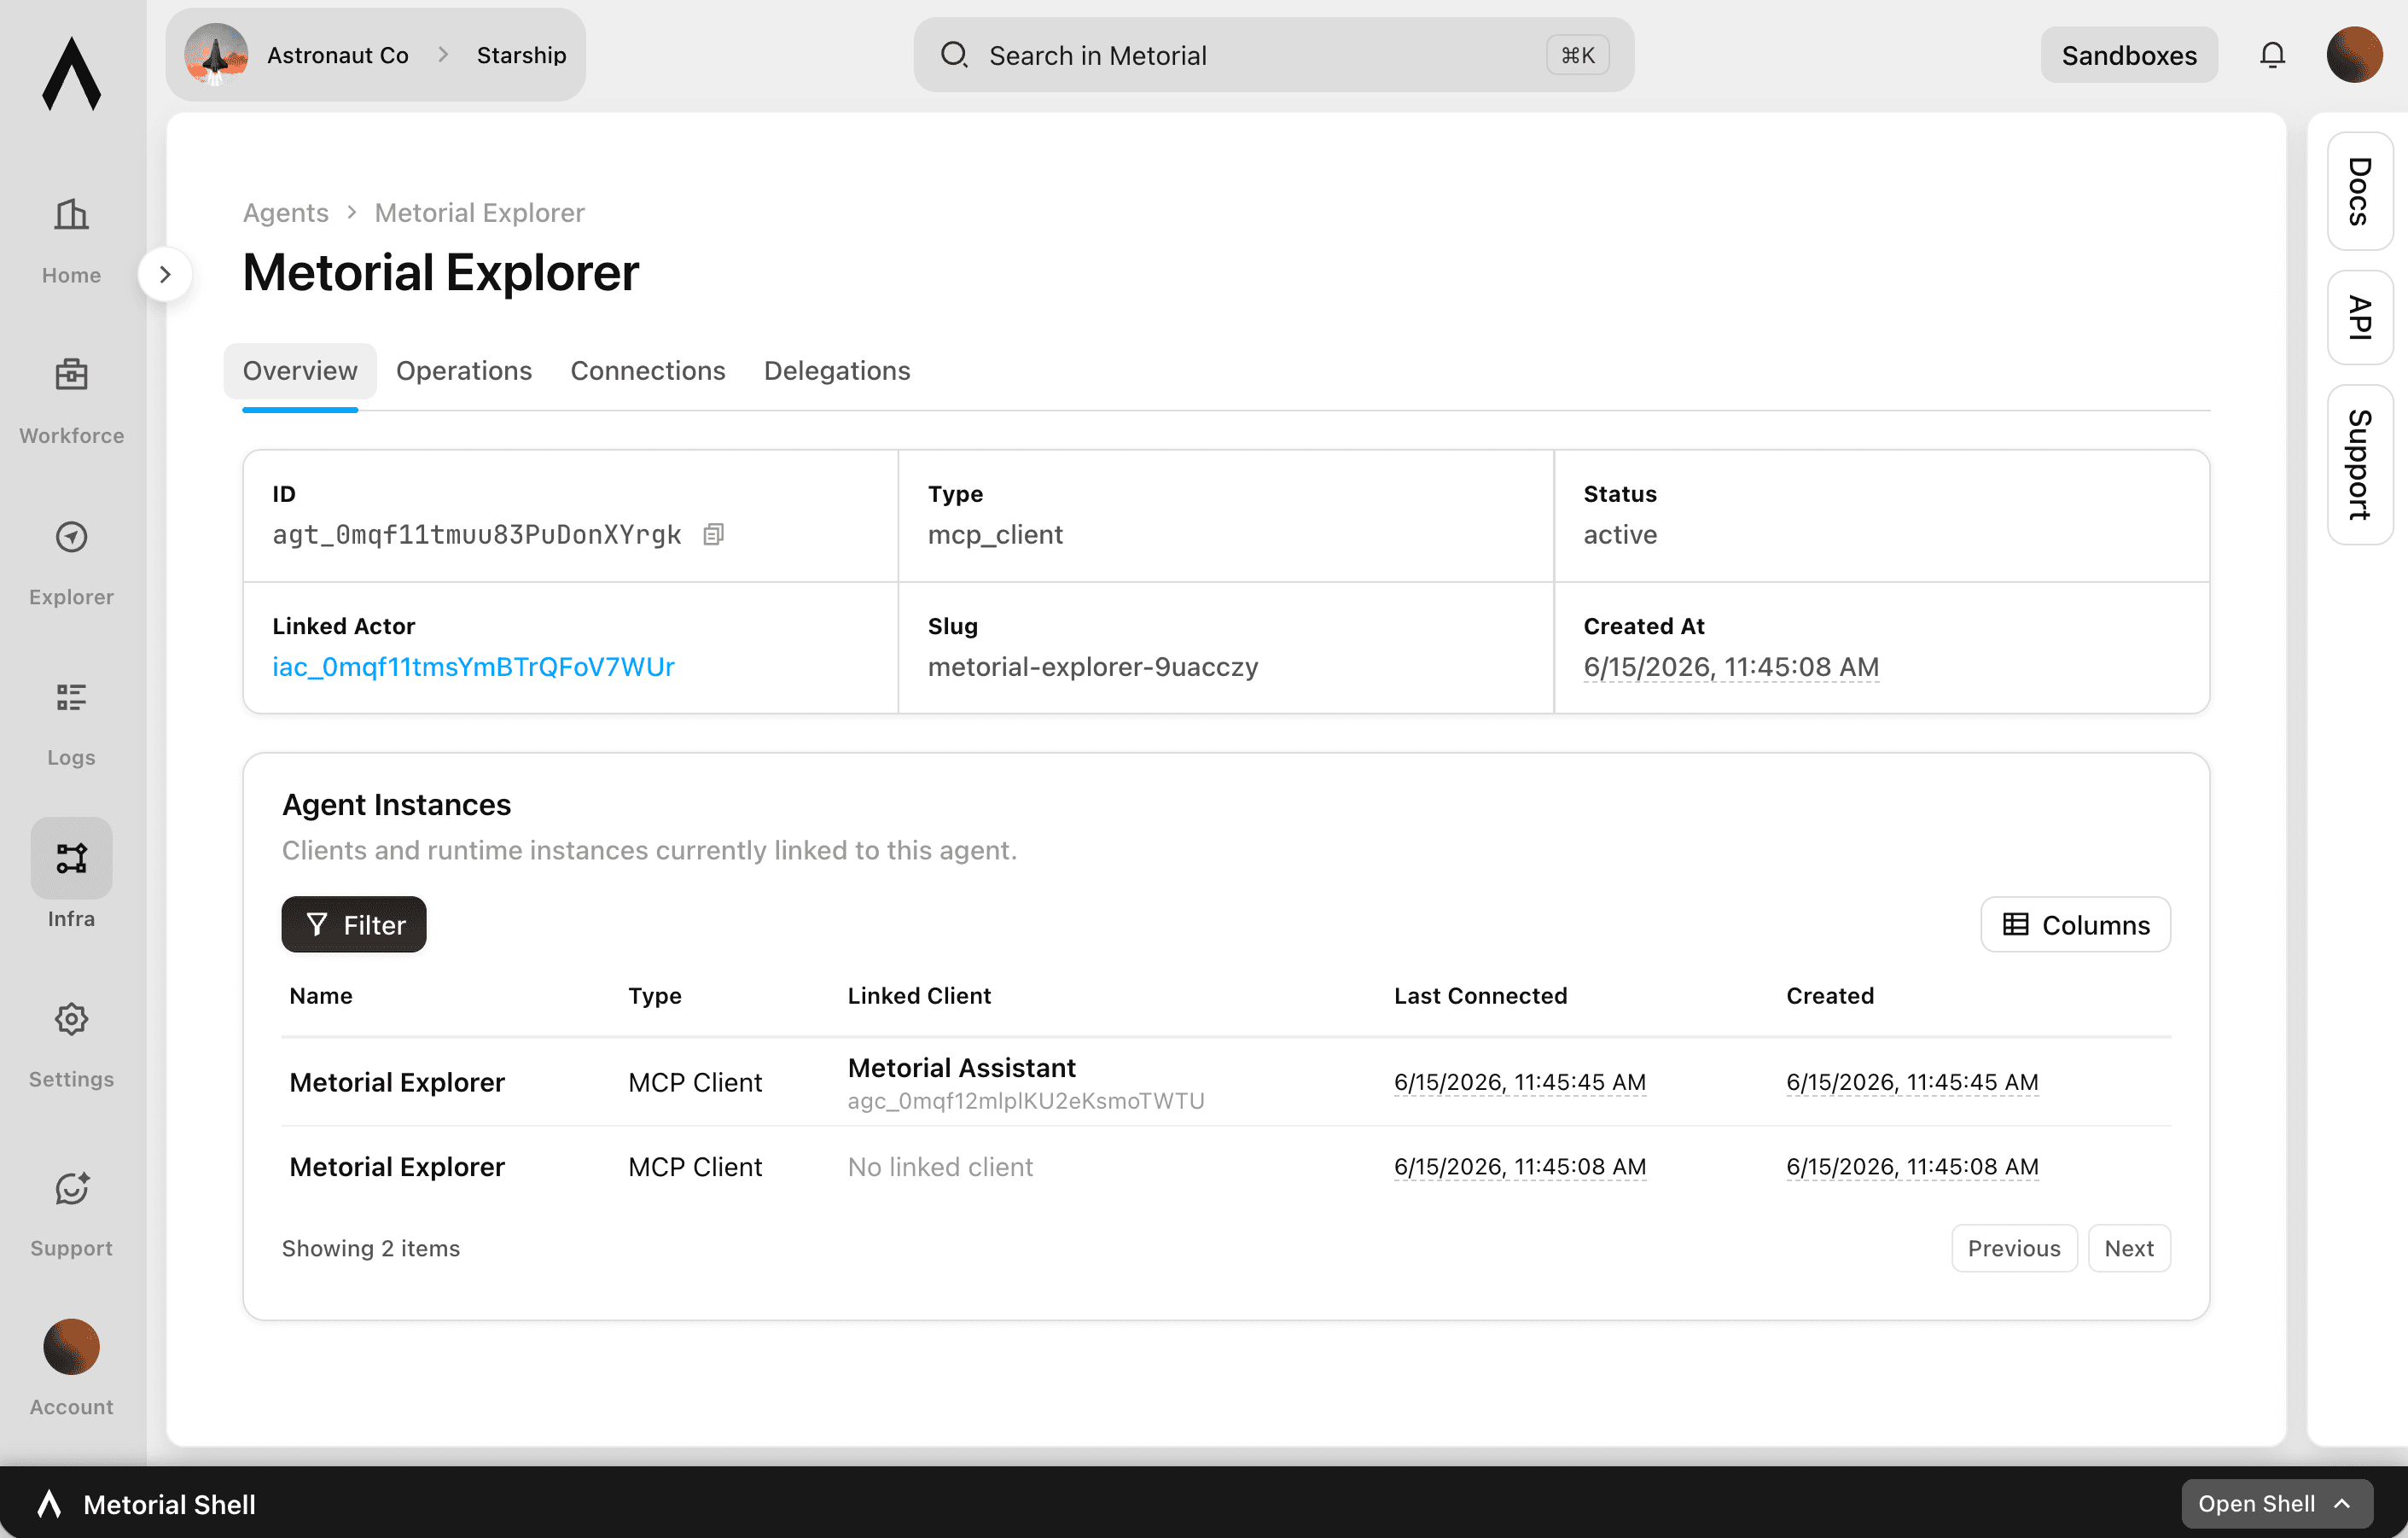2408x1538 pixels.
Task: Click client ID agc_0mqf12mlpIKU2eKsmoTWTU
Action: click(x=1026, y=1100)
